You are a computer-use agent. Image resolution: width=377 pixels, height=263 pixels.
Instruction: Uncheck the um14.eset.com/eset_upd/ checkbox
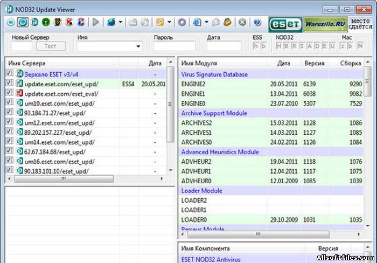[9, 141]
